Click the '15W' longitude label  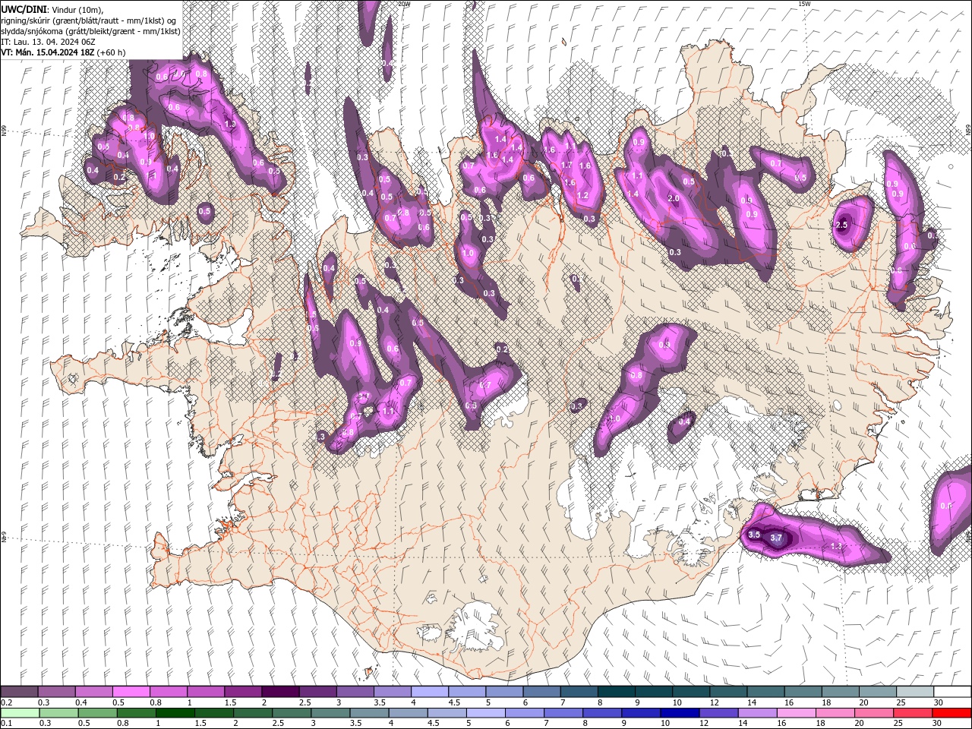coord(804,4)
